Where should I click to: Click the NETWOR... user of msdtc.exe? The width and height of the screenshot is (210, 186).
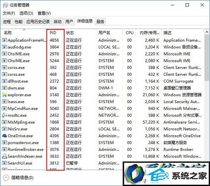click(109, 115)
